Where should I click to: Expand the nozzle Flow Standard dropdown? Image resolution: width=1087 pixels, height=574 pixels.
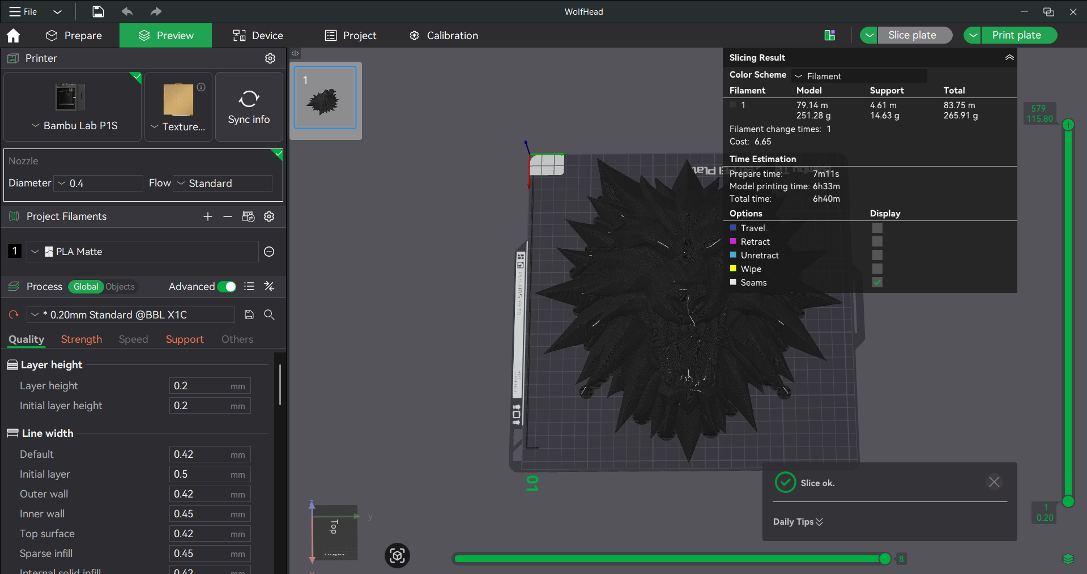pos(223,183)
